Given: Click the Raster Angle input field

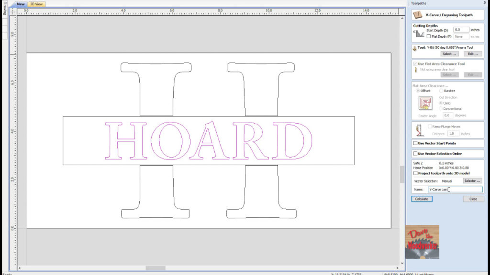Looking at the screenshot, I should pyautogui.click(x=447, y=116).
